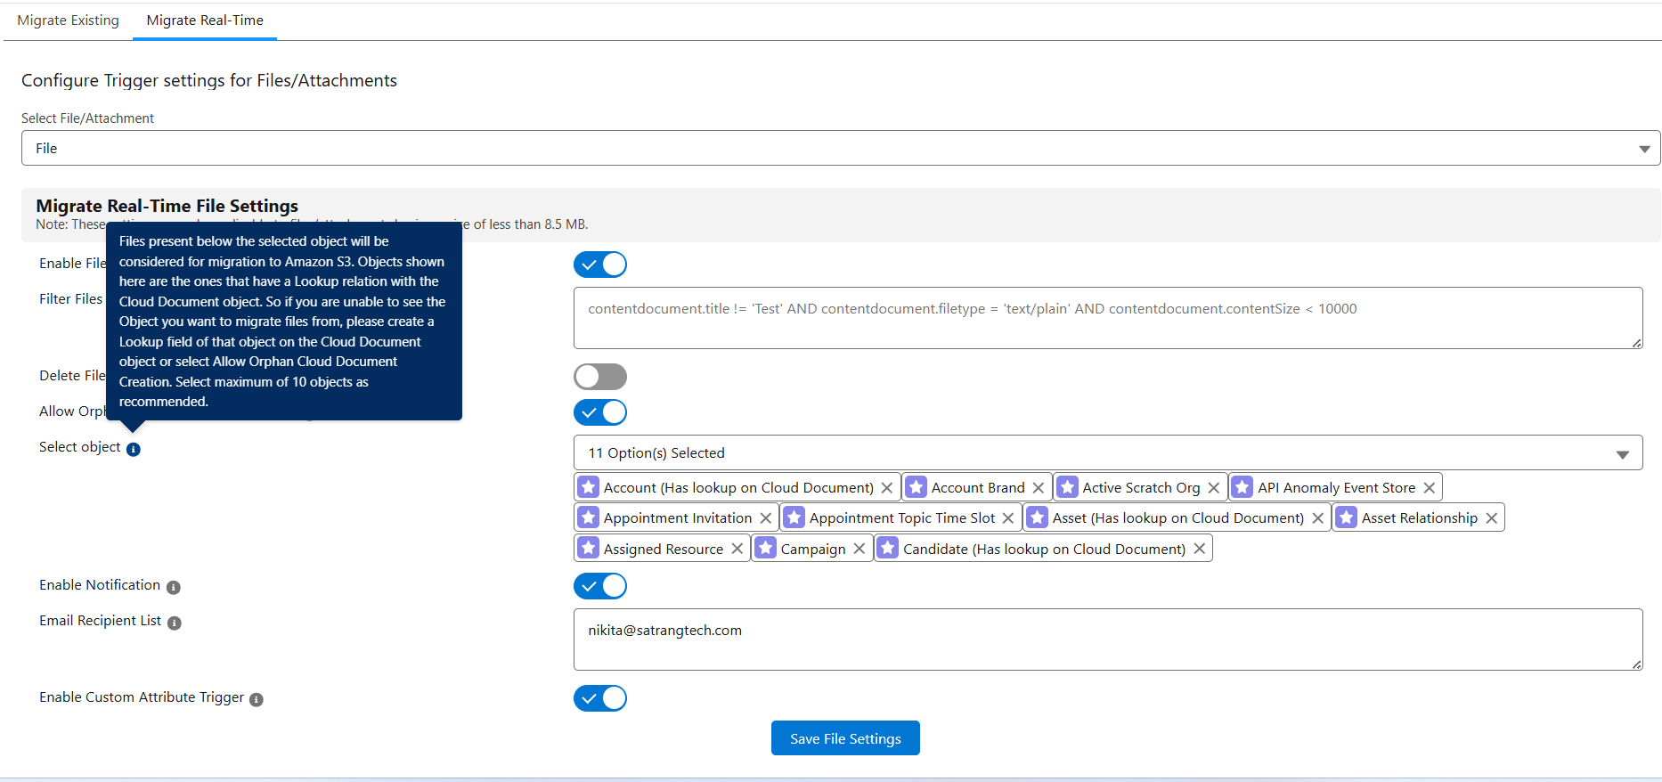Click the Save File Settings button
This screenshot has height=782, width=1662.
[x=845, y=738]
